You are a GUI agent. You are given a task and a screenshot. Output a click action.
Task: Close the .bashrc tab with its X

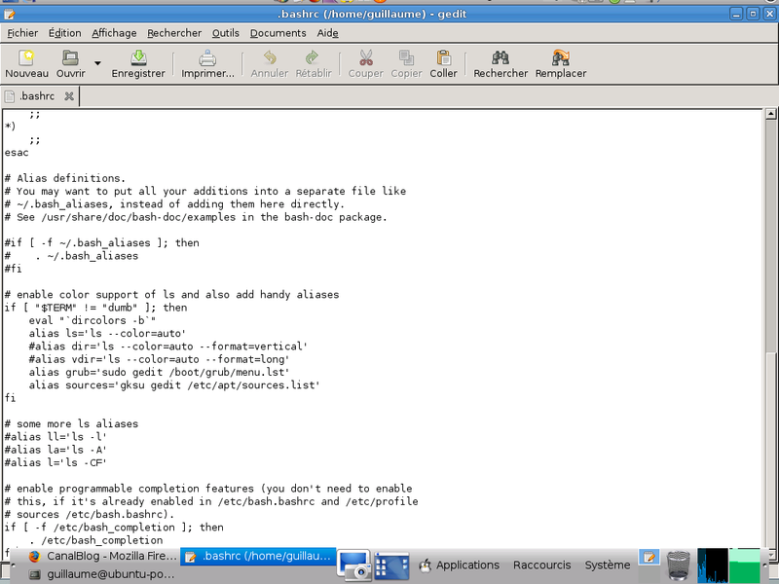69,96
